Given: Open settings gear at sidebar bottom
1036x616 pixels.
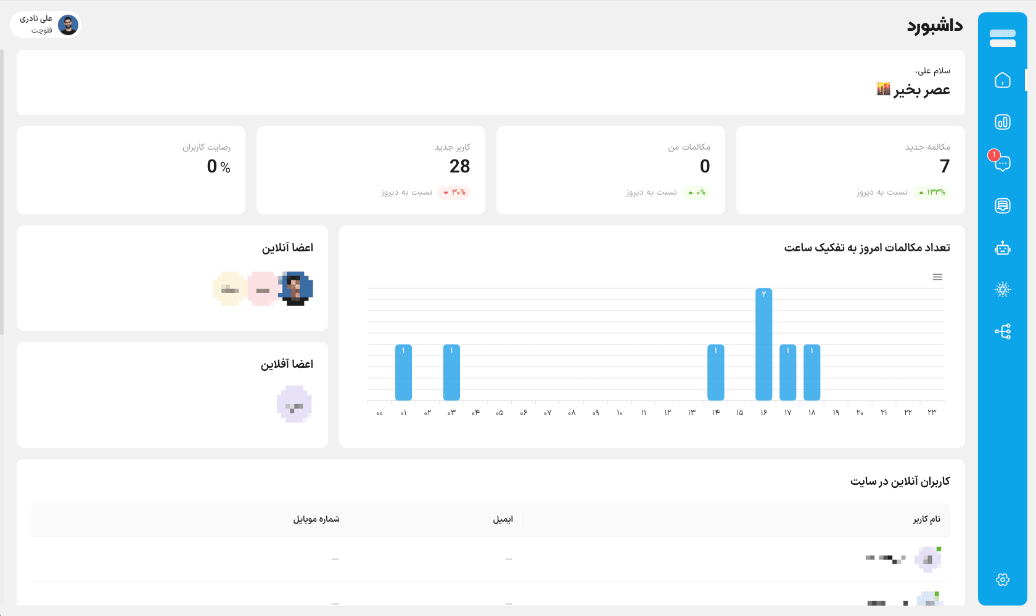Looking at the screenshot, I should [x=1002, y=580].
